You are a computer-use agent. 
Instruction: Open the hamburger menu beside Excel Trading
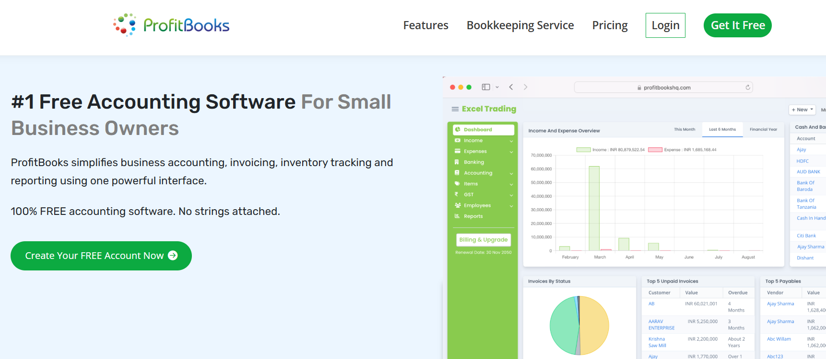(x=455, y=109)
